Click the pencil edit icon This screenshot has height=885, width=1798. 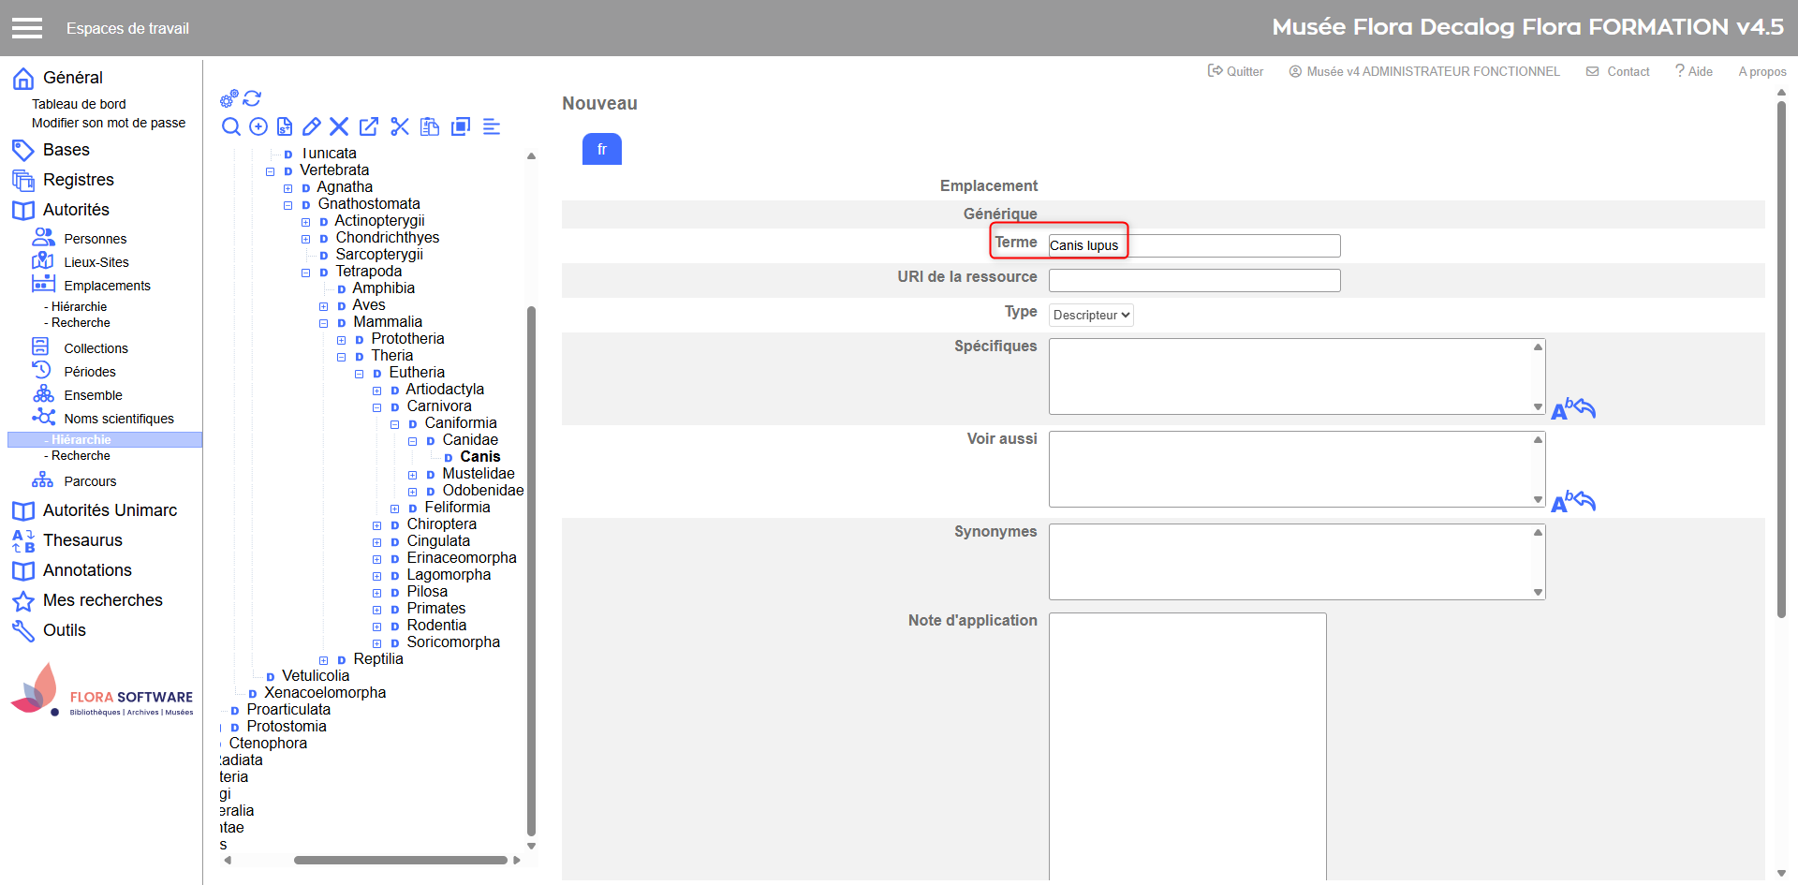point(312,126)
